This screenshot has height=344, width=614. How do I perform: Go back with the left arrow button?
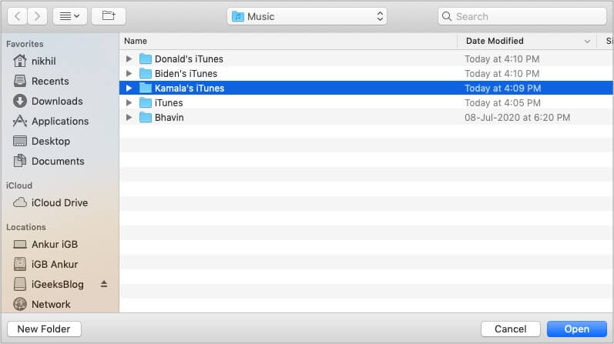tap(18, 16)
